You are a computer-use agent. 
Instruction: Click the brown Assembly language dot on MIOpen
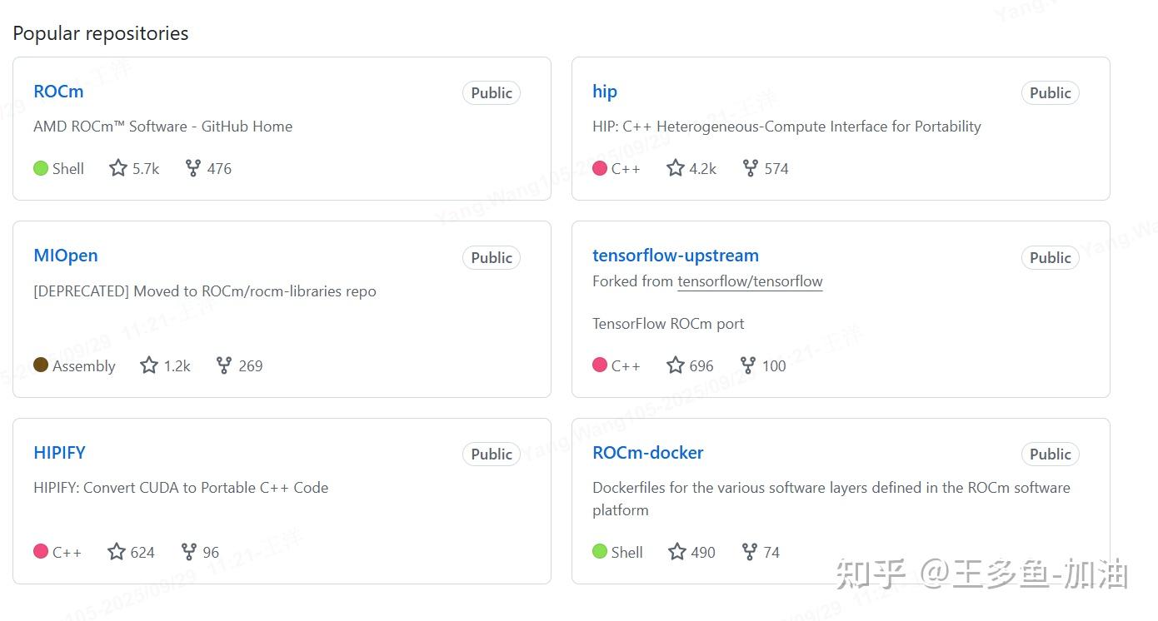click(41, 365)
